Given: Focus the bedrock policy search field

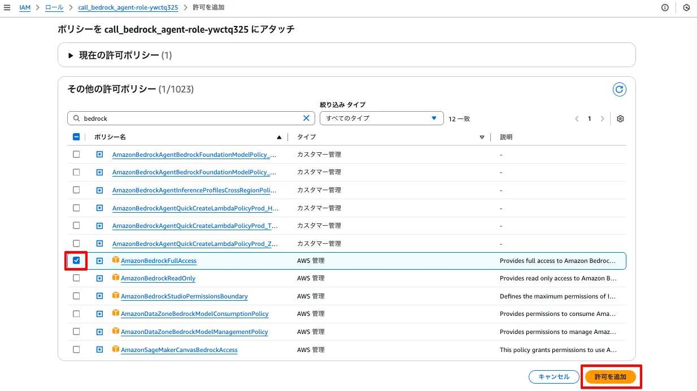Looking at the screenshot, I should tap(191, 118).
